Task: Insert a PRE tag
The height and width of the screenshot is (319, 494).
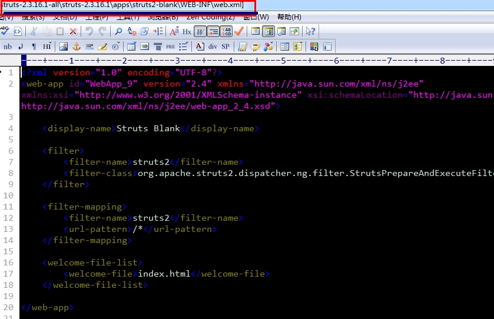Action: [x=170, y=46]
